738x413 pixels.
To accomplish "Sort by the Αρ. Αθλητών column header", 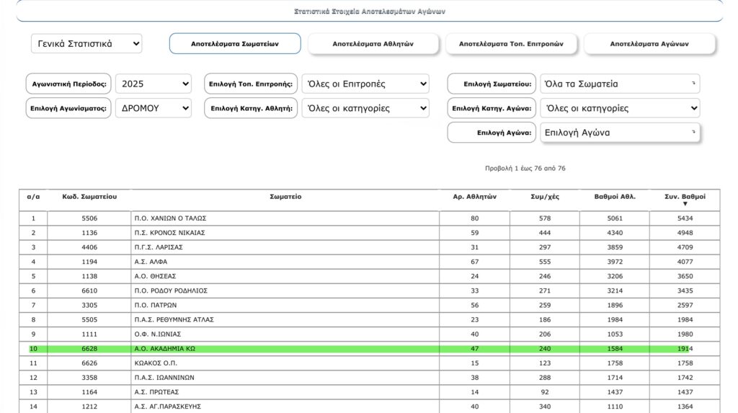I will (x=474, y=196).
